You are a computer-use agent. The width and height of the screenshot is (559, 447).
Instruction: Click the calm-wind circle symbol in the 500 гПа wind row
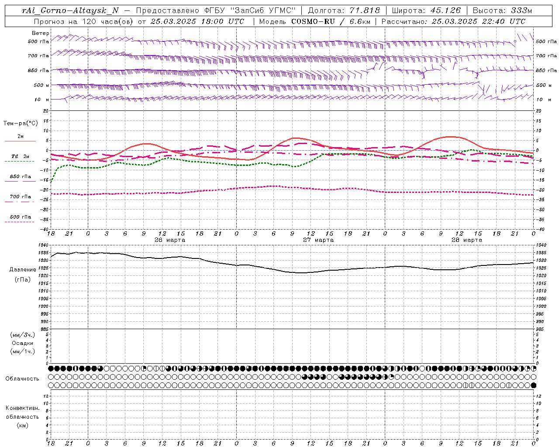515,41
